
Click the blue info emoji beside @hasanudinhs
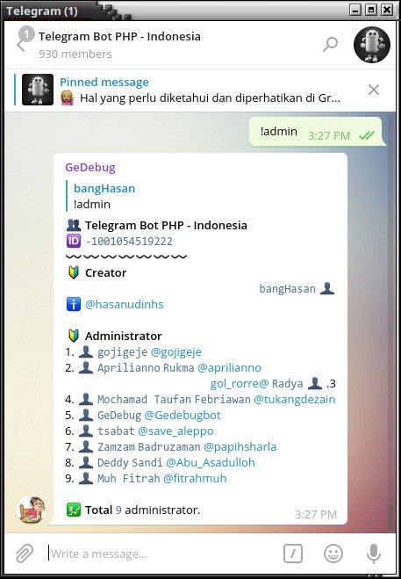[74, 305]
